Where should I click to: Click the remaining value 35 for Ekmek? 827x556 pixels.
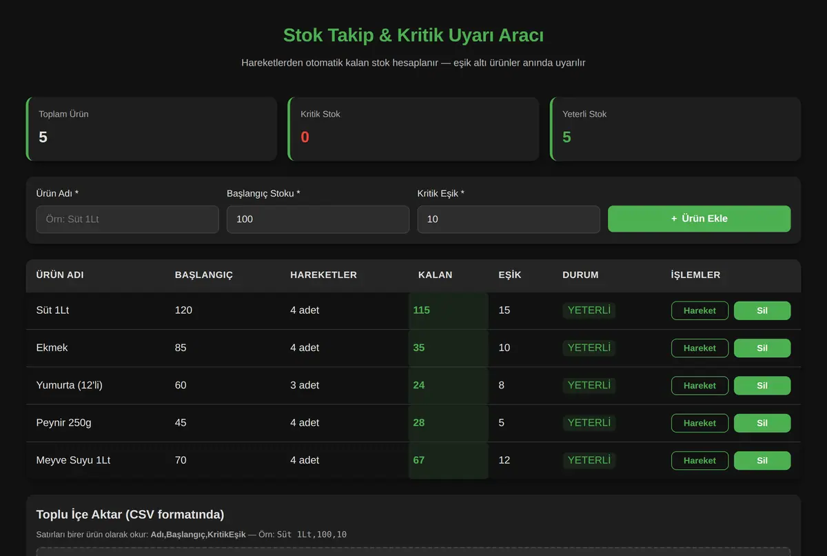(x=419, y=348)
